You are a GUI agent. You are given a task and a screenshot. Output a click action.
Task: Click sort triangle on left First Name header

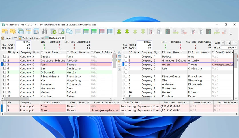click(x=88, y=52)
